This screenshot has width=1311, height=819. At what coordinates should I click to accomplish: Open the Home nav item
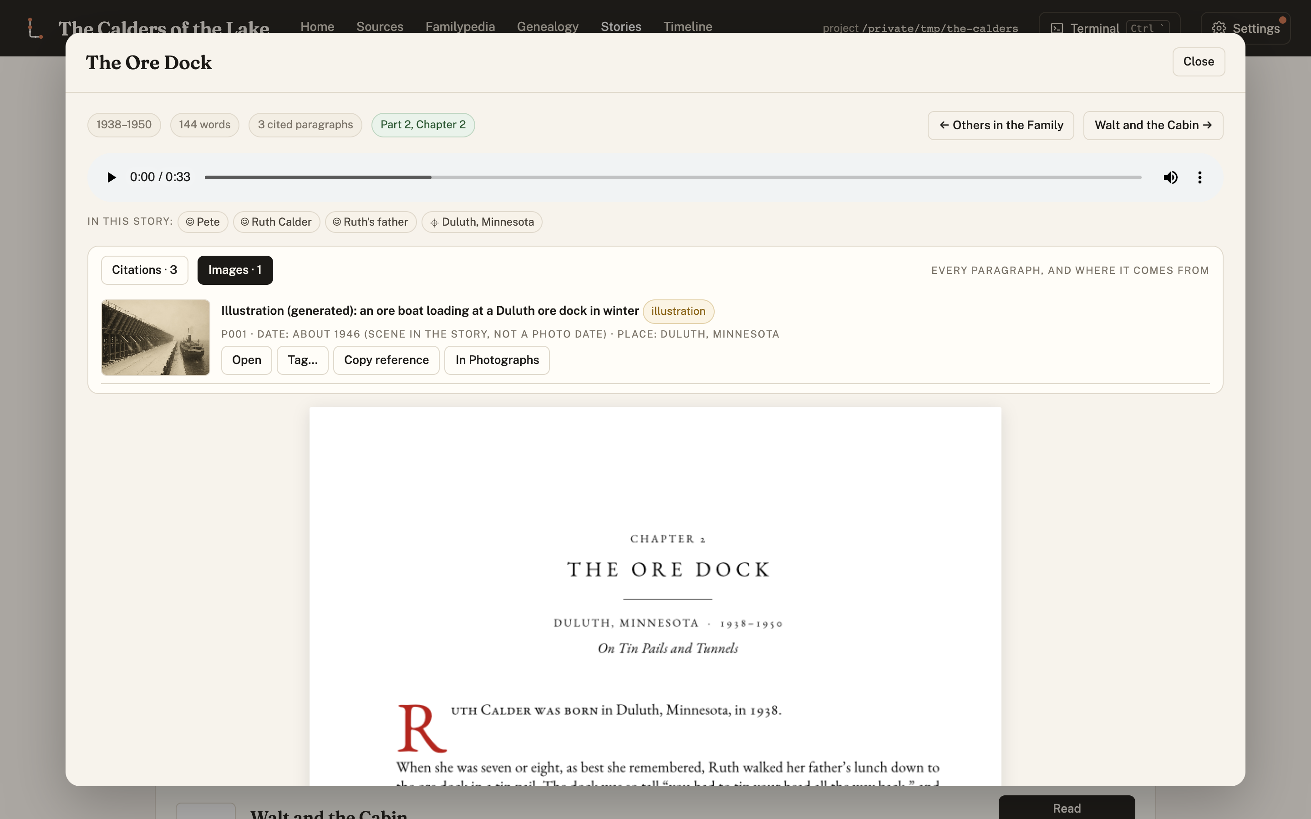(317, 26)
